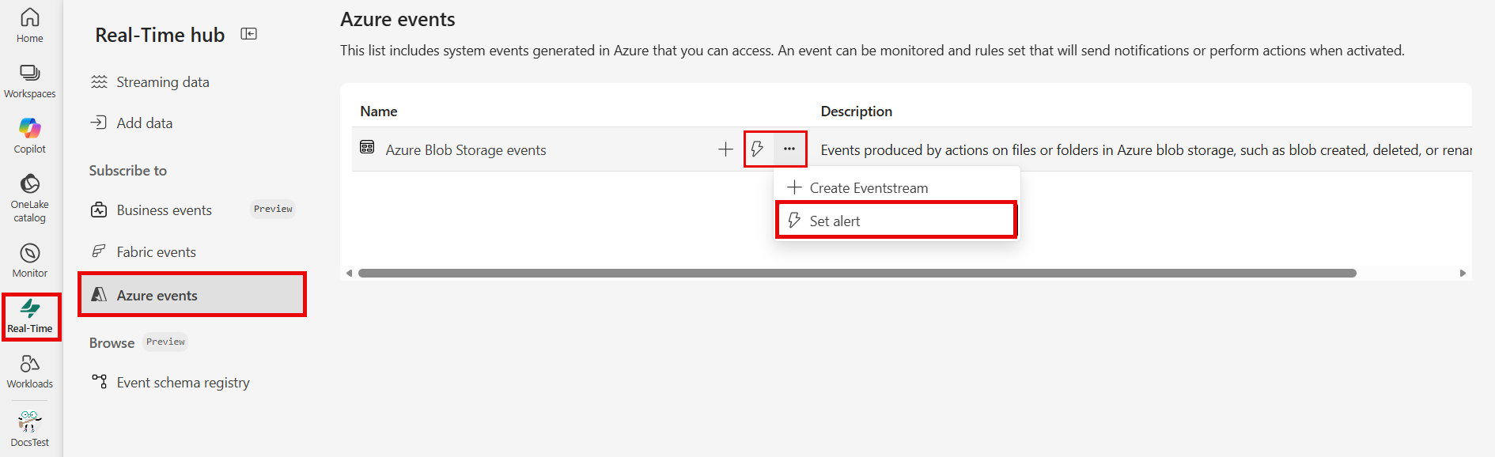The width and height of the screenshot is (1495, 457).
Task: Choose Set alert from the context menu
Action: pos(835,221)
